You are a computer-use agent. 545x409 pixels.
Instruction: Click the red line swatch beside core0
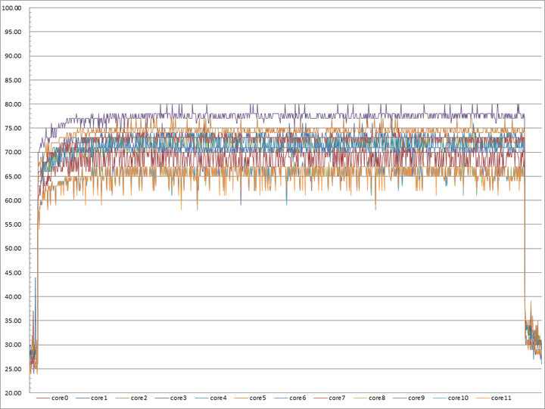43,398
